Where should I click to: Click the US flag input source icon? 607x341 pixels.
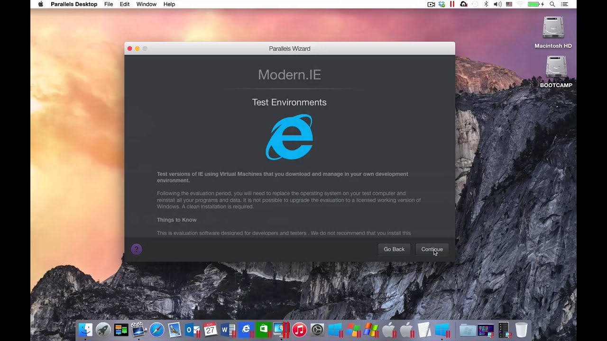(509, 4)
